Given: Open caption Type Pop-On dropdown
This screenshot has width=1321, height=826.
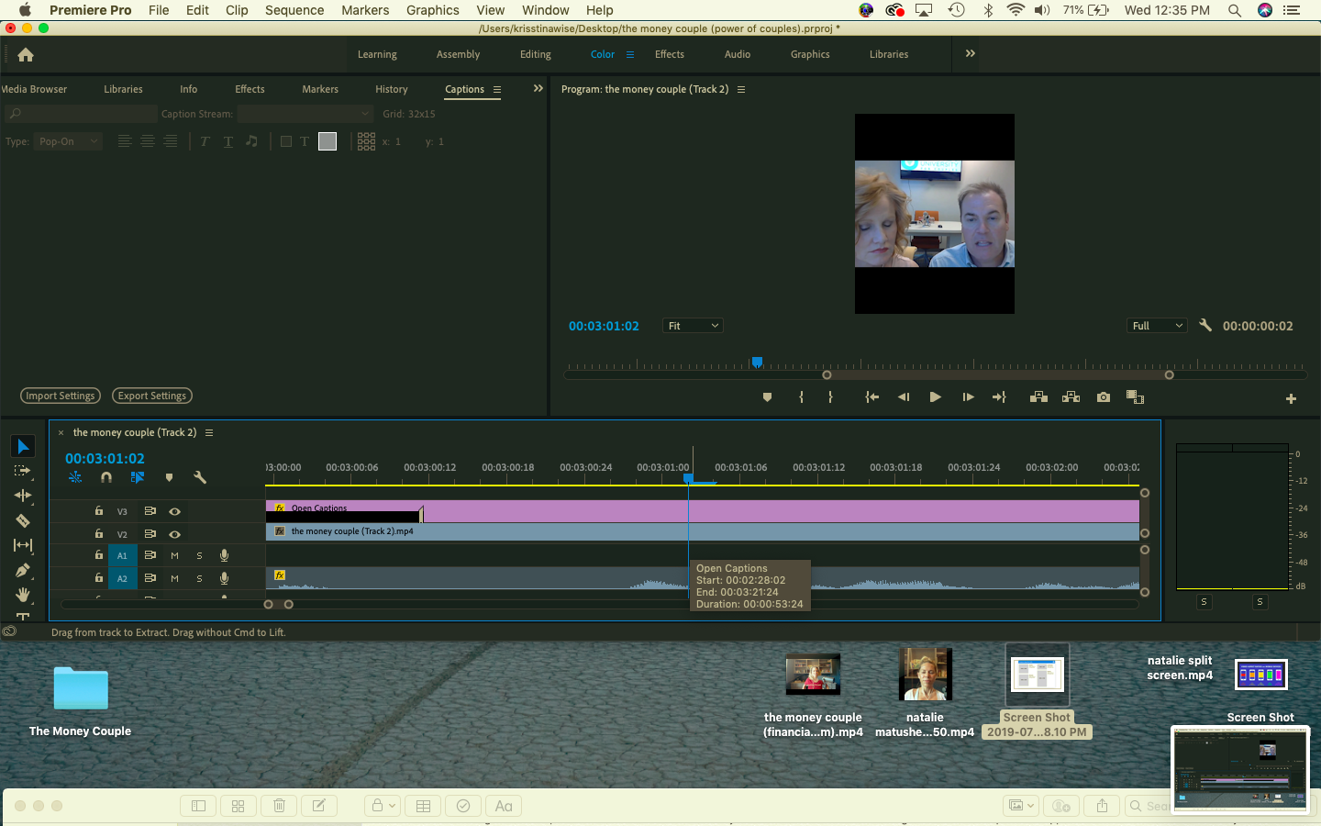Looking at the screenshot, I should [68, 141].
